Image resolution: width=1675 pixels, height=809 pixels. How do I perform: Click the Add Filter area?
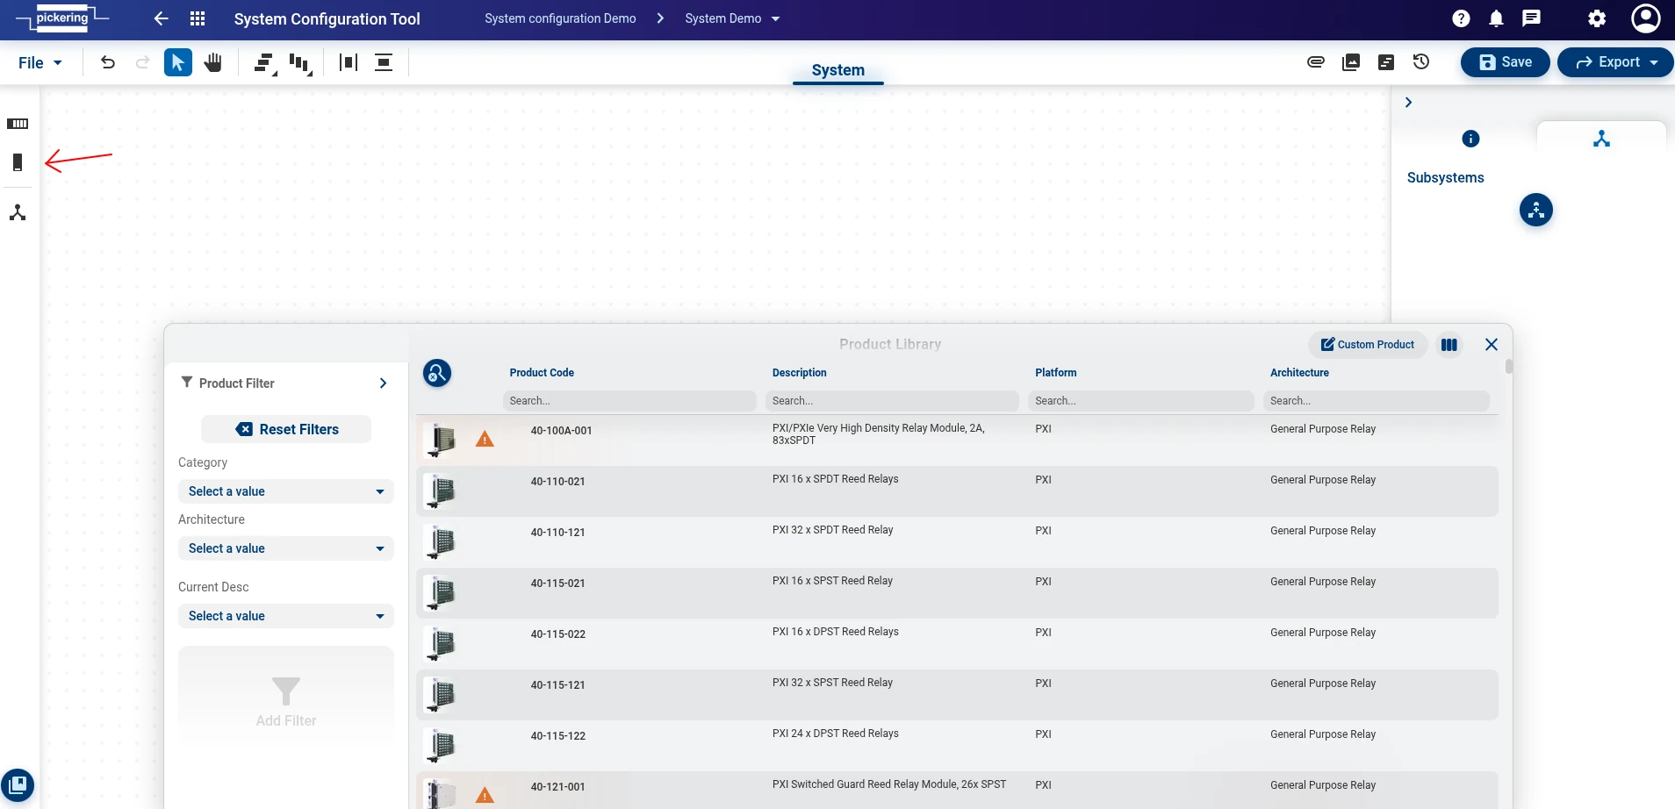pos(286,698)
